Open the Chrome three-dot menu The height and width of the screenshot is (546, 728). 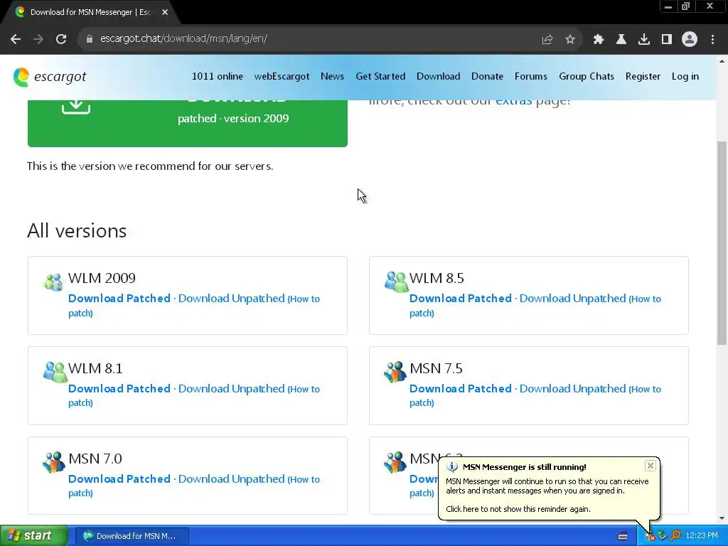click(712, 40)
